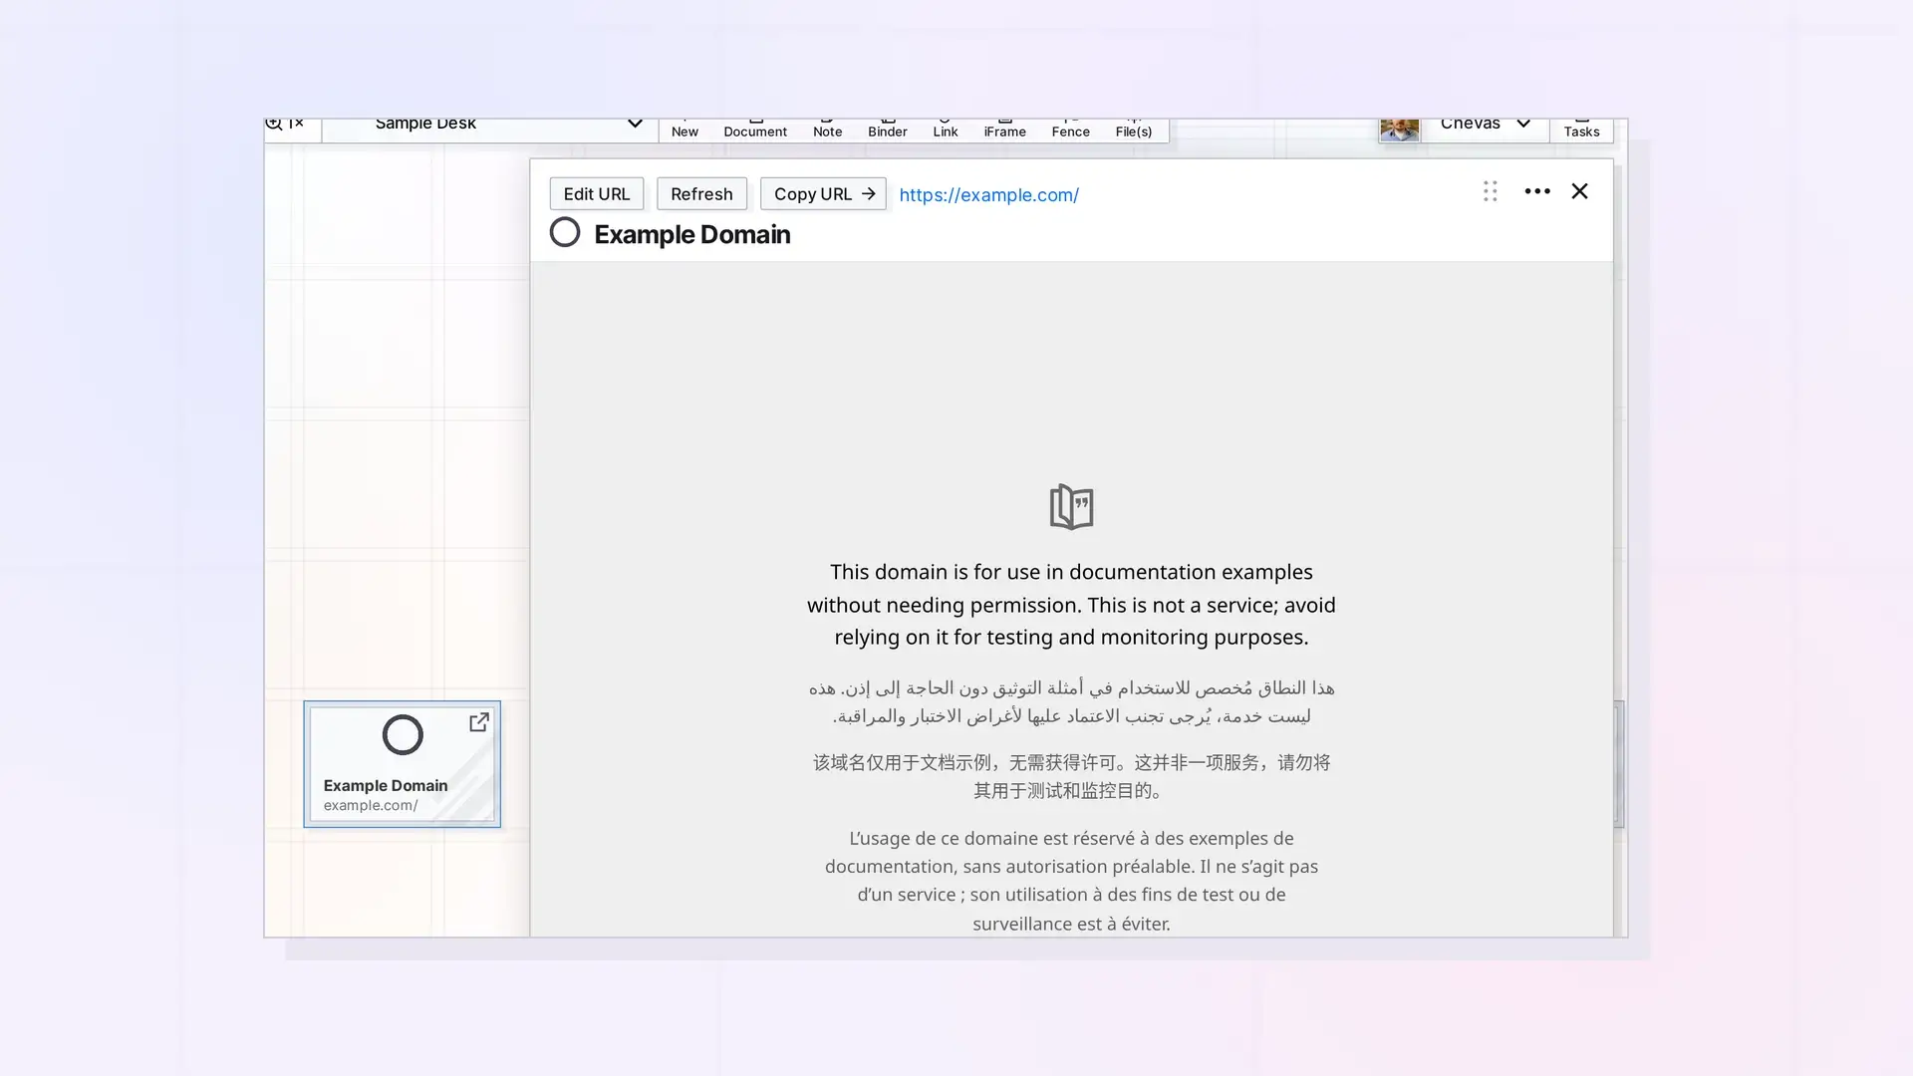This screenshot has width=1913, height=1076.
Task: Click the circle icon beside Example Domain title
Action: [565, 232]
